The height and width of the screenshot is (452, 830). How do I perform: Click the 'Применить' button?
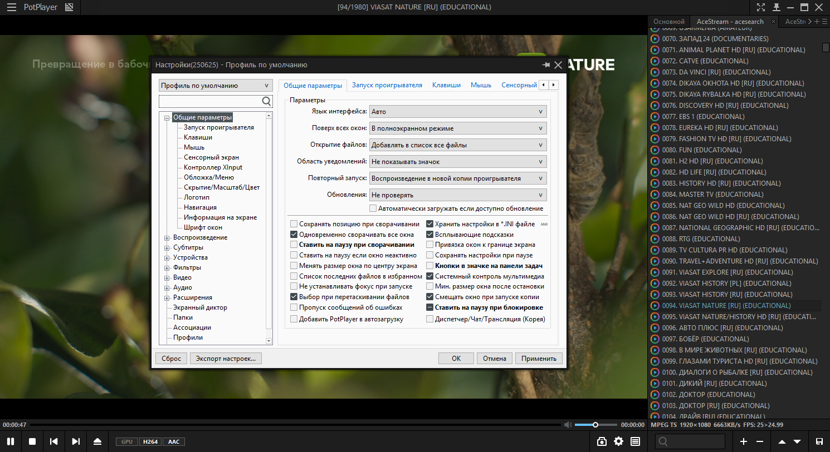click(x=539, y=359)
